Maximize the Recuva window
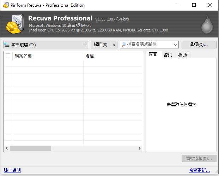The image size is (219, 176). (194, 5)
